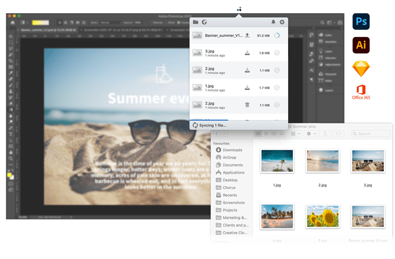Select the Crop tool in Photoshop

tap(11, 61)
